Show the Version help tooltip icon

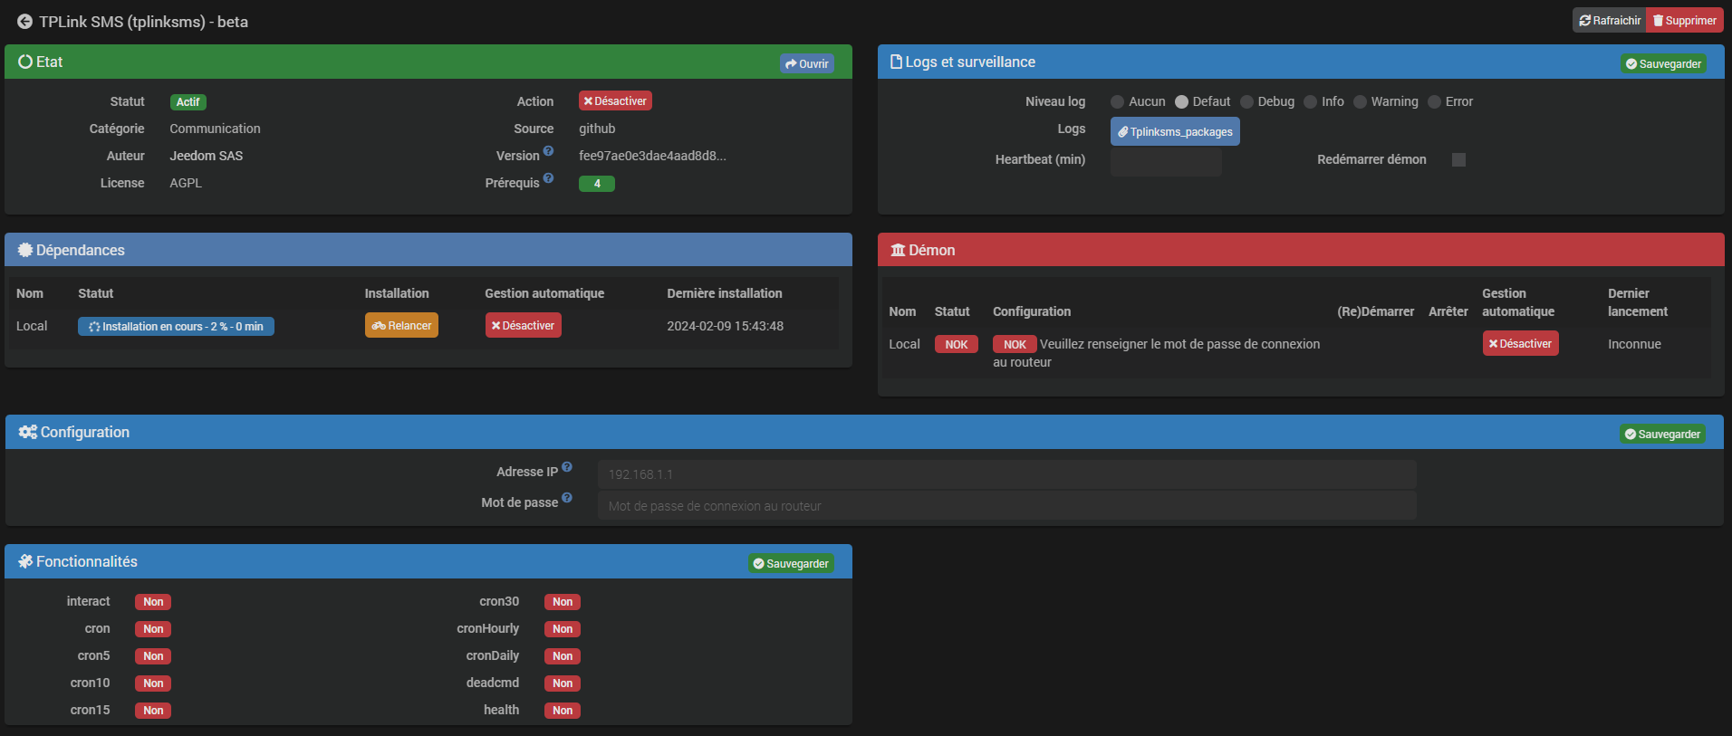(548, 151)
